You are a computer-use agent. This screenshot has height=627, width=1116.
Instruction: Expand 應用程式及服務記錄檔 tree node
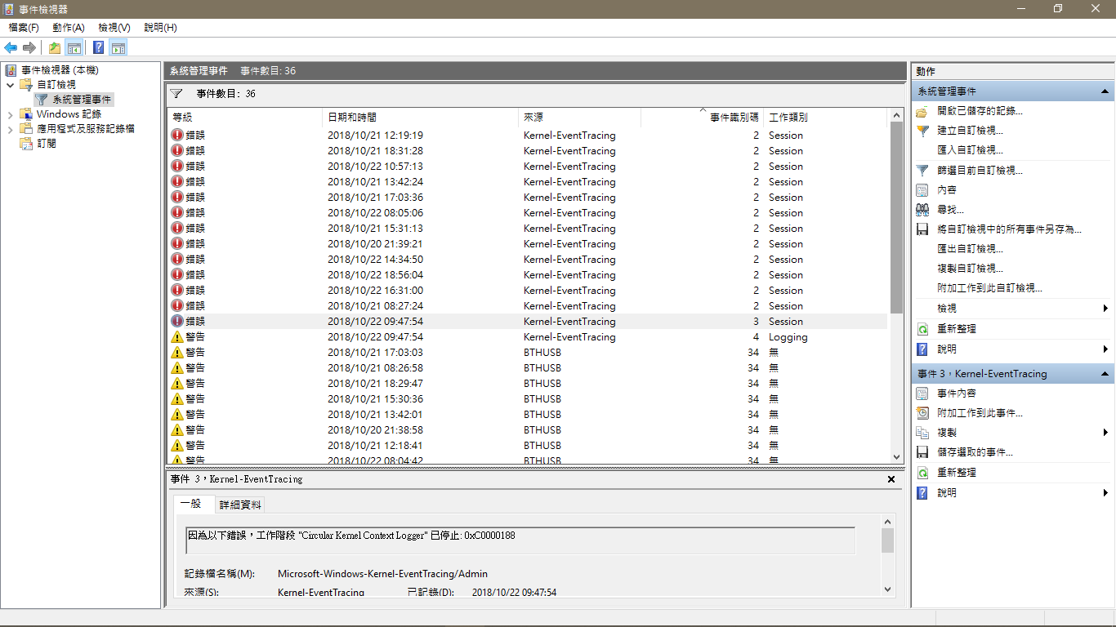[10, 129]
